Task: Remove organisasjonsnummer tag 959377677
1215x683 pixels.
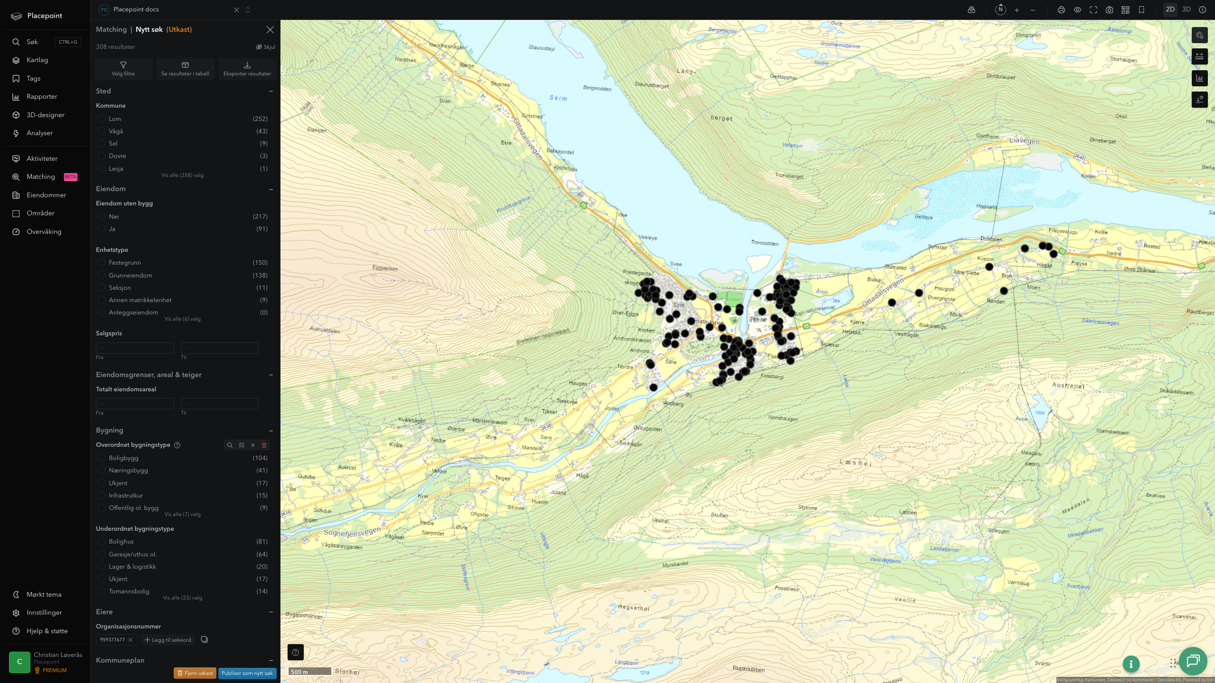Action: tap(131, 640)
